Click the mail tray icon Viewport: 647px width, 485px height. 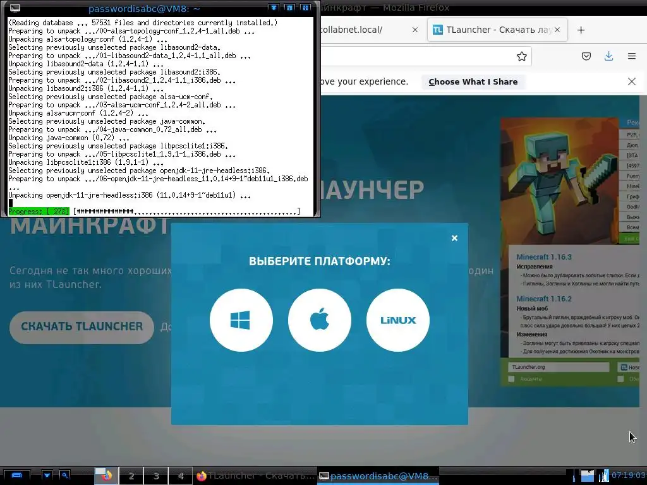(588, 476)
